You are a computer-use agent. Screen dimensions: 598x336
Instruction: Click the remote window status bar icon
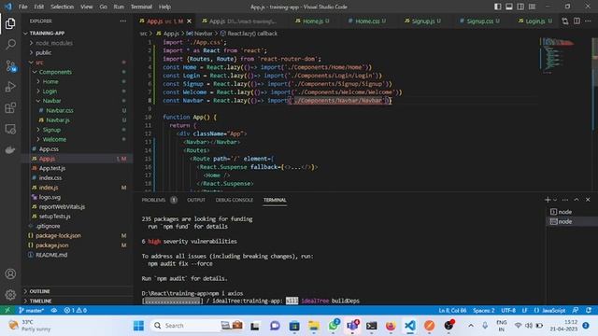point(7,310)
